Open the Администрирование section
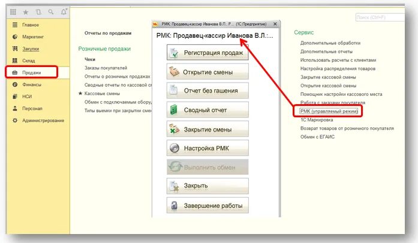Image resolution: width=418 pixels, height=243 pixels. (x=43, y=120)
